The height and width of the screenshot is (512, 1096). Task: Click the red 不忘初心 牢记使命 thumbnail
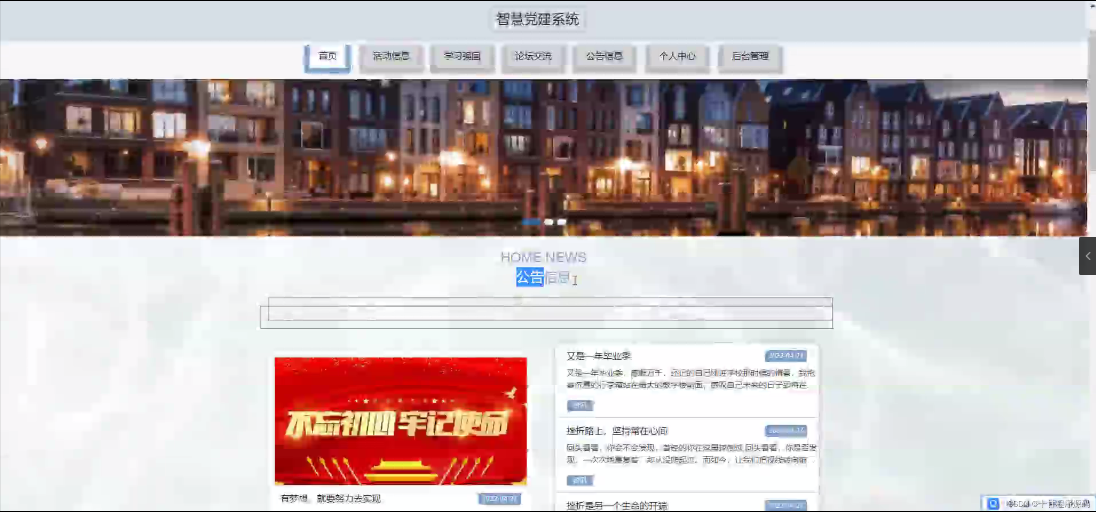click(400, 421)
